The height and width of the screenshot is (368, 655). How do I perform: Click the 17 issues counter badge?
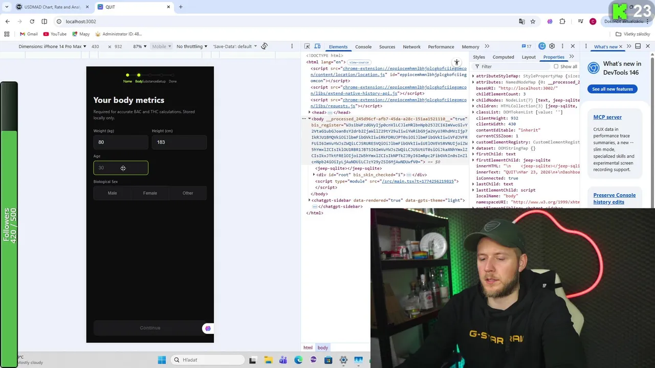526,47
